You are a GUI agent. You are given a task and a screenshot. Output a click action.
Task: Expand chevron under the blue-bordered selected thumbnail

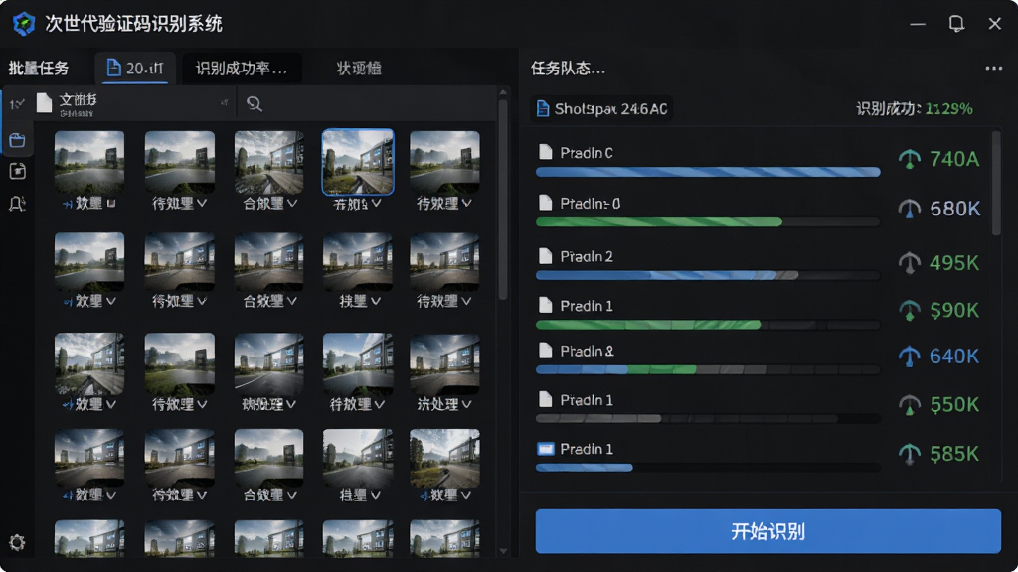point(377,203)
